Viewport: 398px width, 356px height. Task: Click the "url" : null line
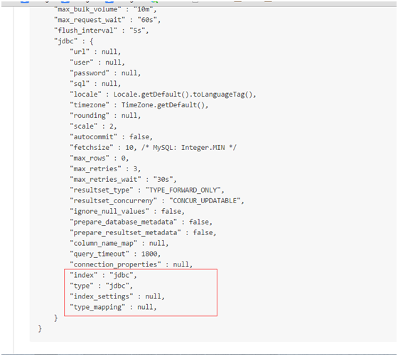coord(95,52)
